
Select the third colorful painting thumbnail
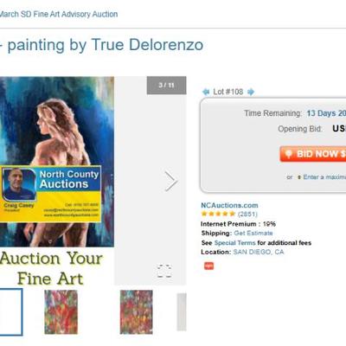[137, 312]
